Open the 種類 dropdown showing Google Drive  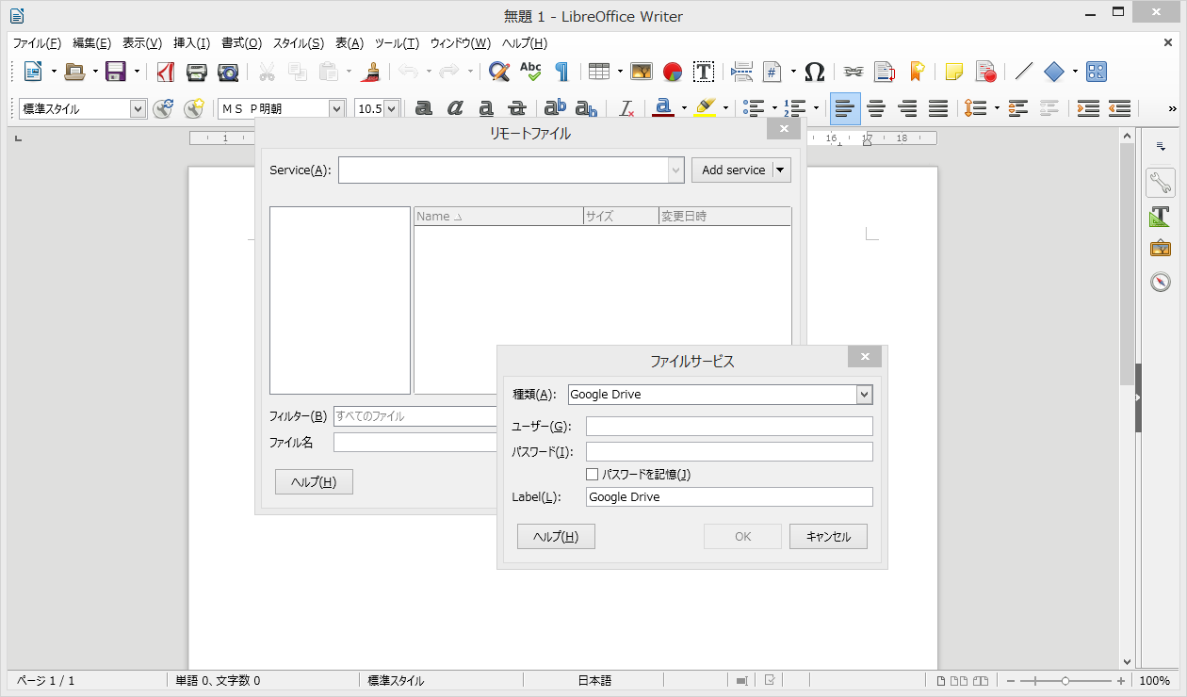(x=865, y=394)
